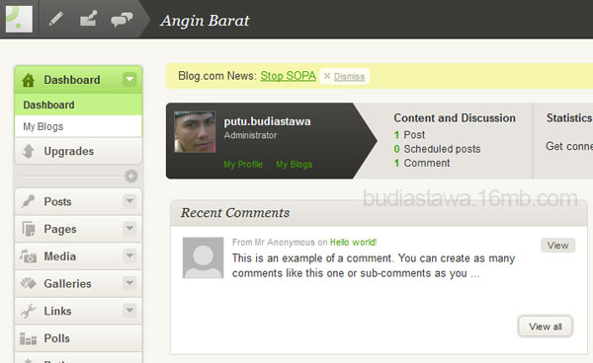Open the Posts menu item
This screenshot has height=363, width=593.
(x=78, y=201)
